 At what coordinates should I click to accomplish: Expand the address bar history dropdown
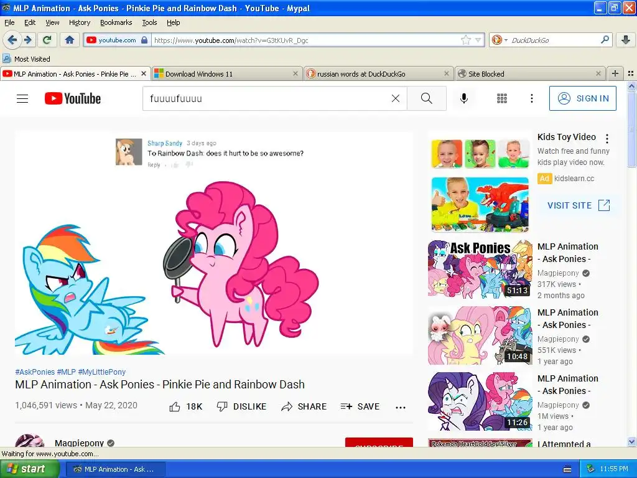pos(478,40)
